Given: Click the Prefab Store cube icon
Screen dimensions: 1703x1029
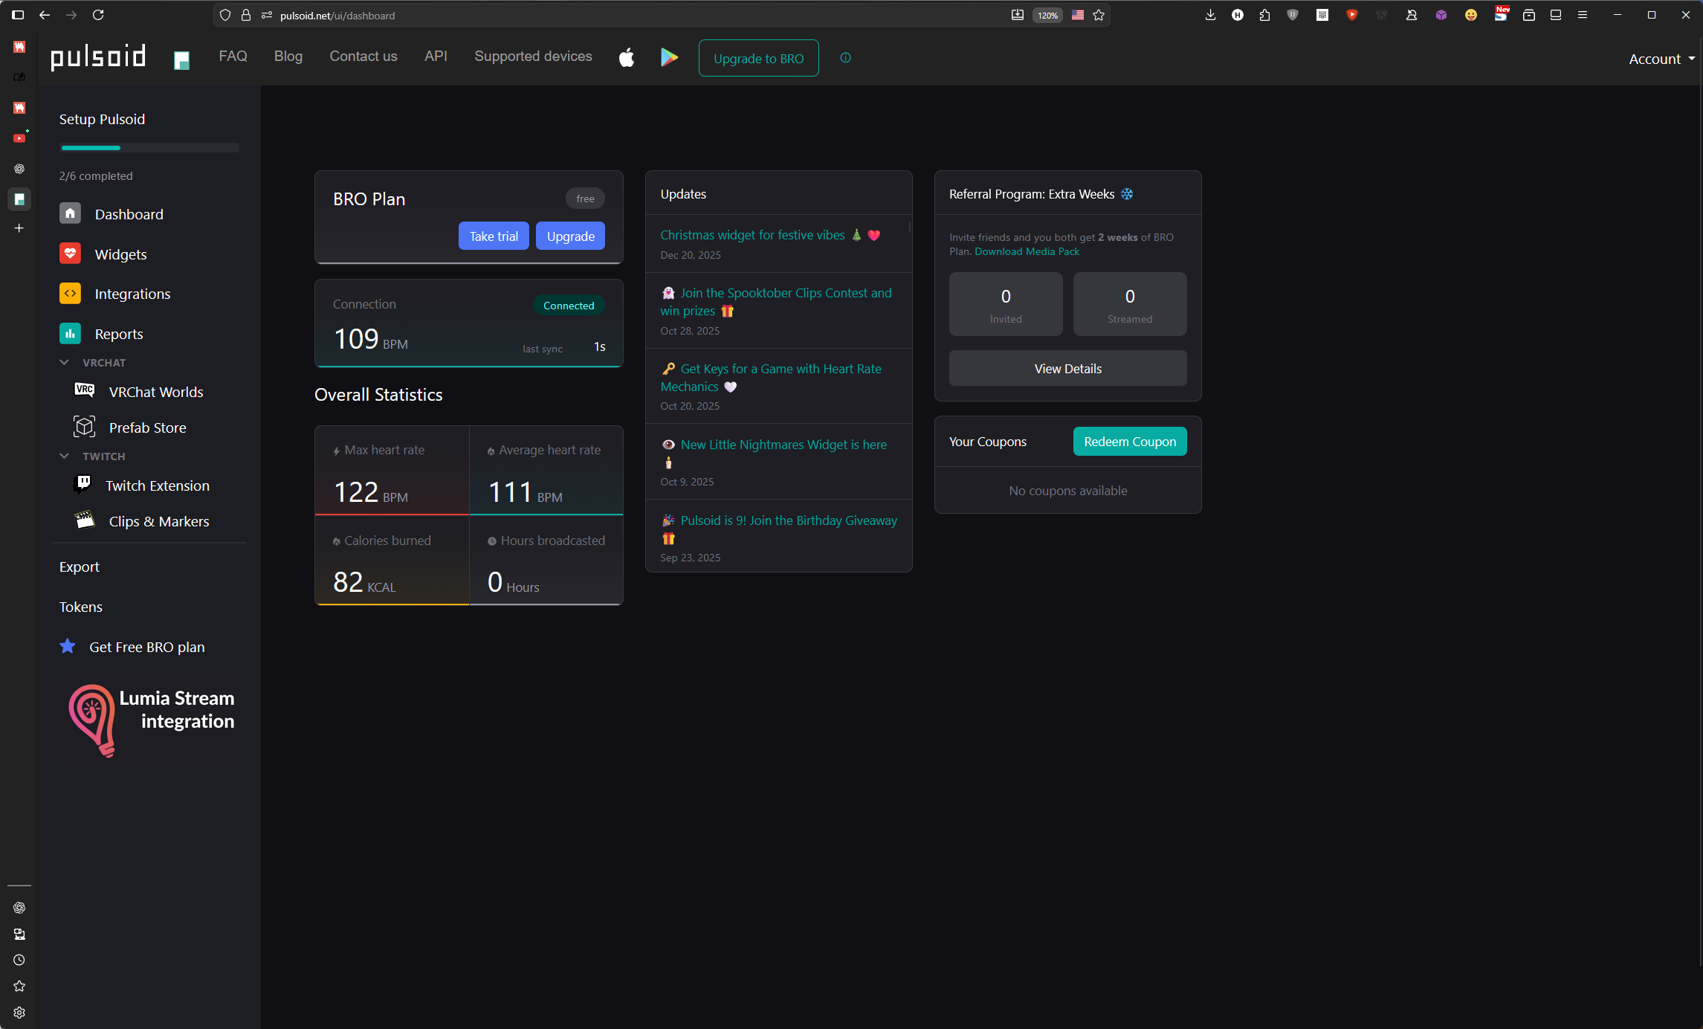Looking at the screenshot, I should coord(84,428).
